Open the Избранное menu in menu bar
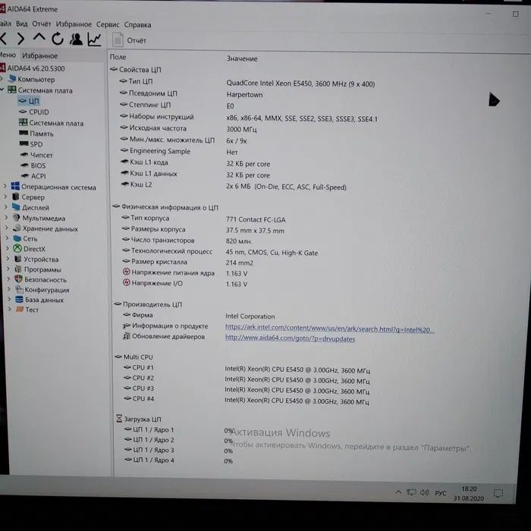 pos(74,24)
